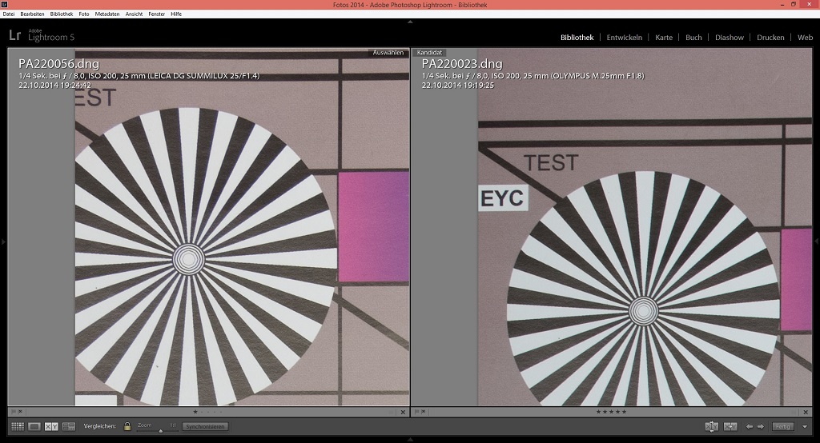Image resolution: width=820 pixels, height=443 pixels.
Task: Select the XY Compare view icon
Action: [51, 427]
